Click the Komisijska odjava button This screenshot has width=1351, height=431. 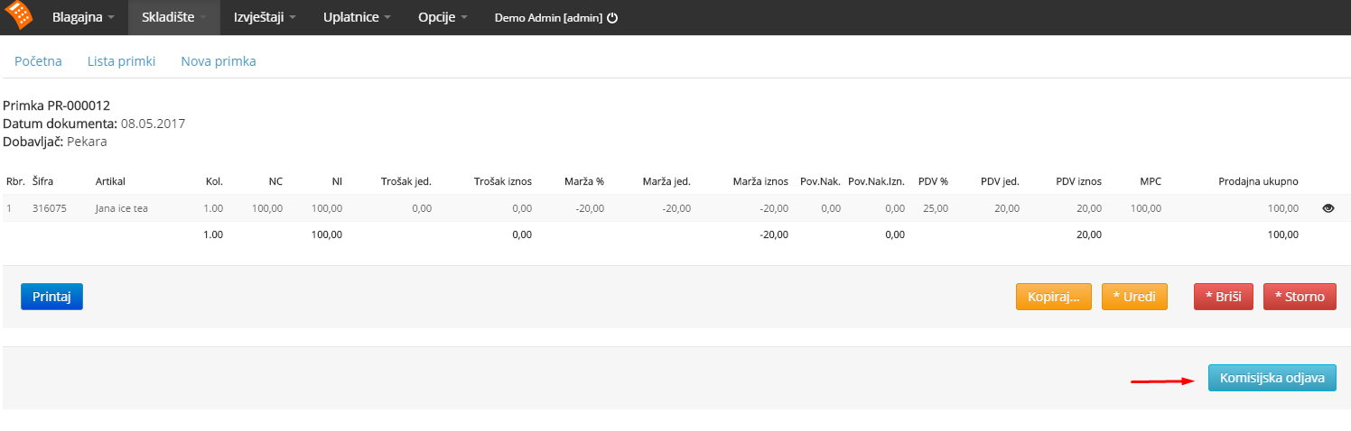pos(1272,378)
